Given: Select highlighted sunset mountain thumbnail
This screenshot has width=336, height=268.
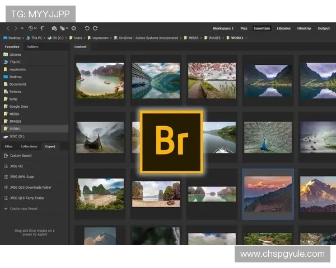Looking at the screenshot, I should [x=268, y=194].
